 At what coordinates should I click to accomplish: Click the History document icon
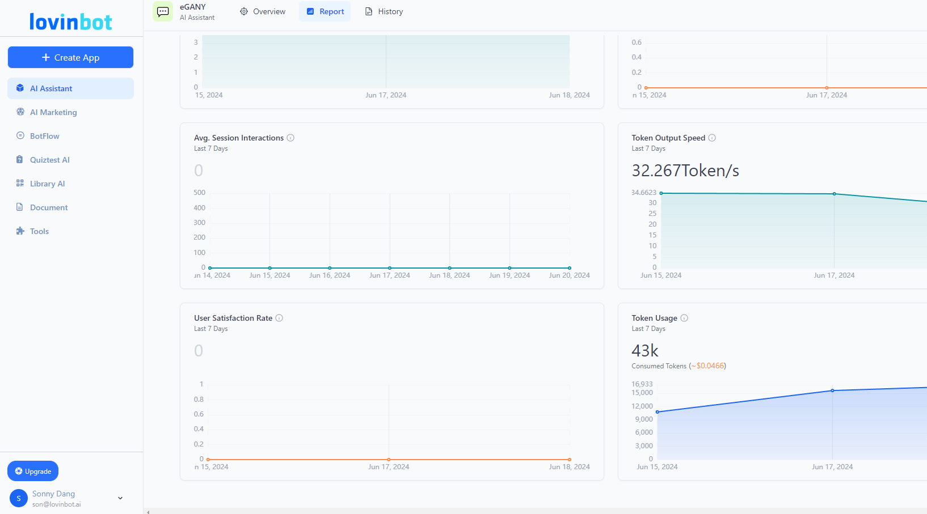point(369,11)
